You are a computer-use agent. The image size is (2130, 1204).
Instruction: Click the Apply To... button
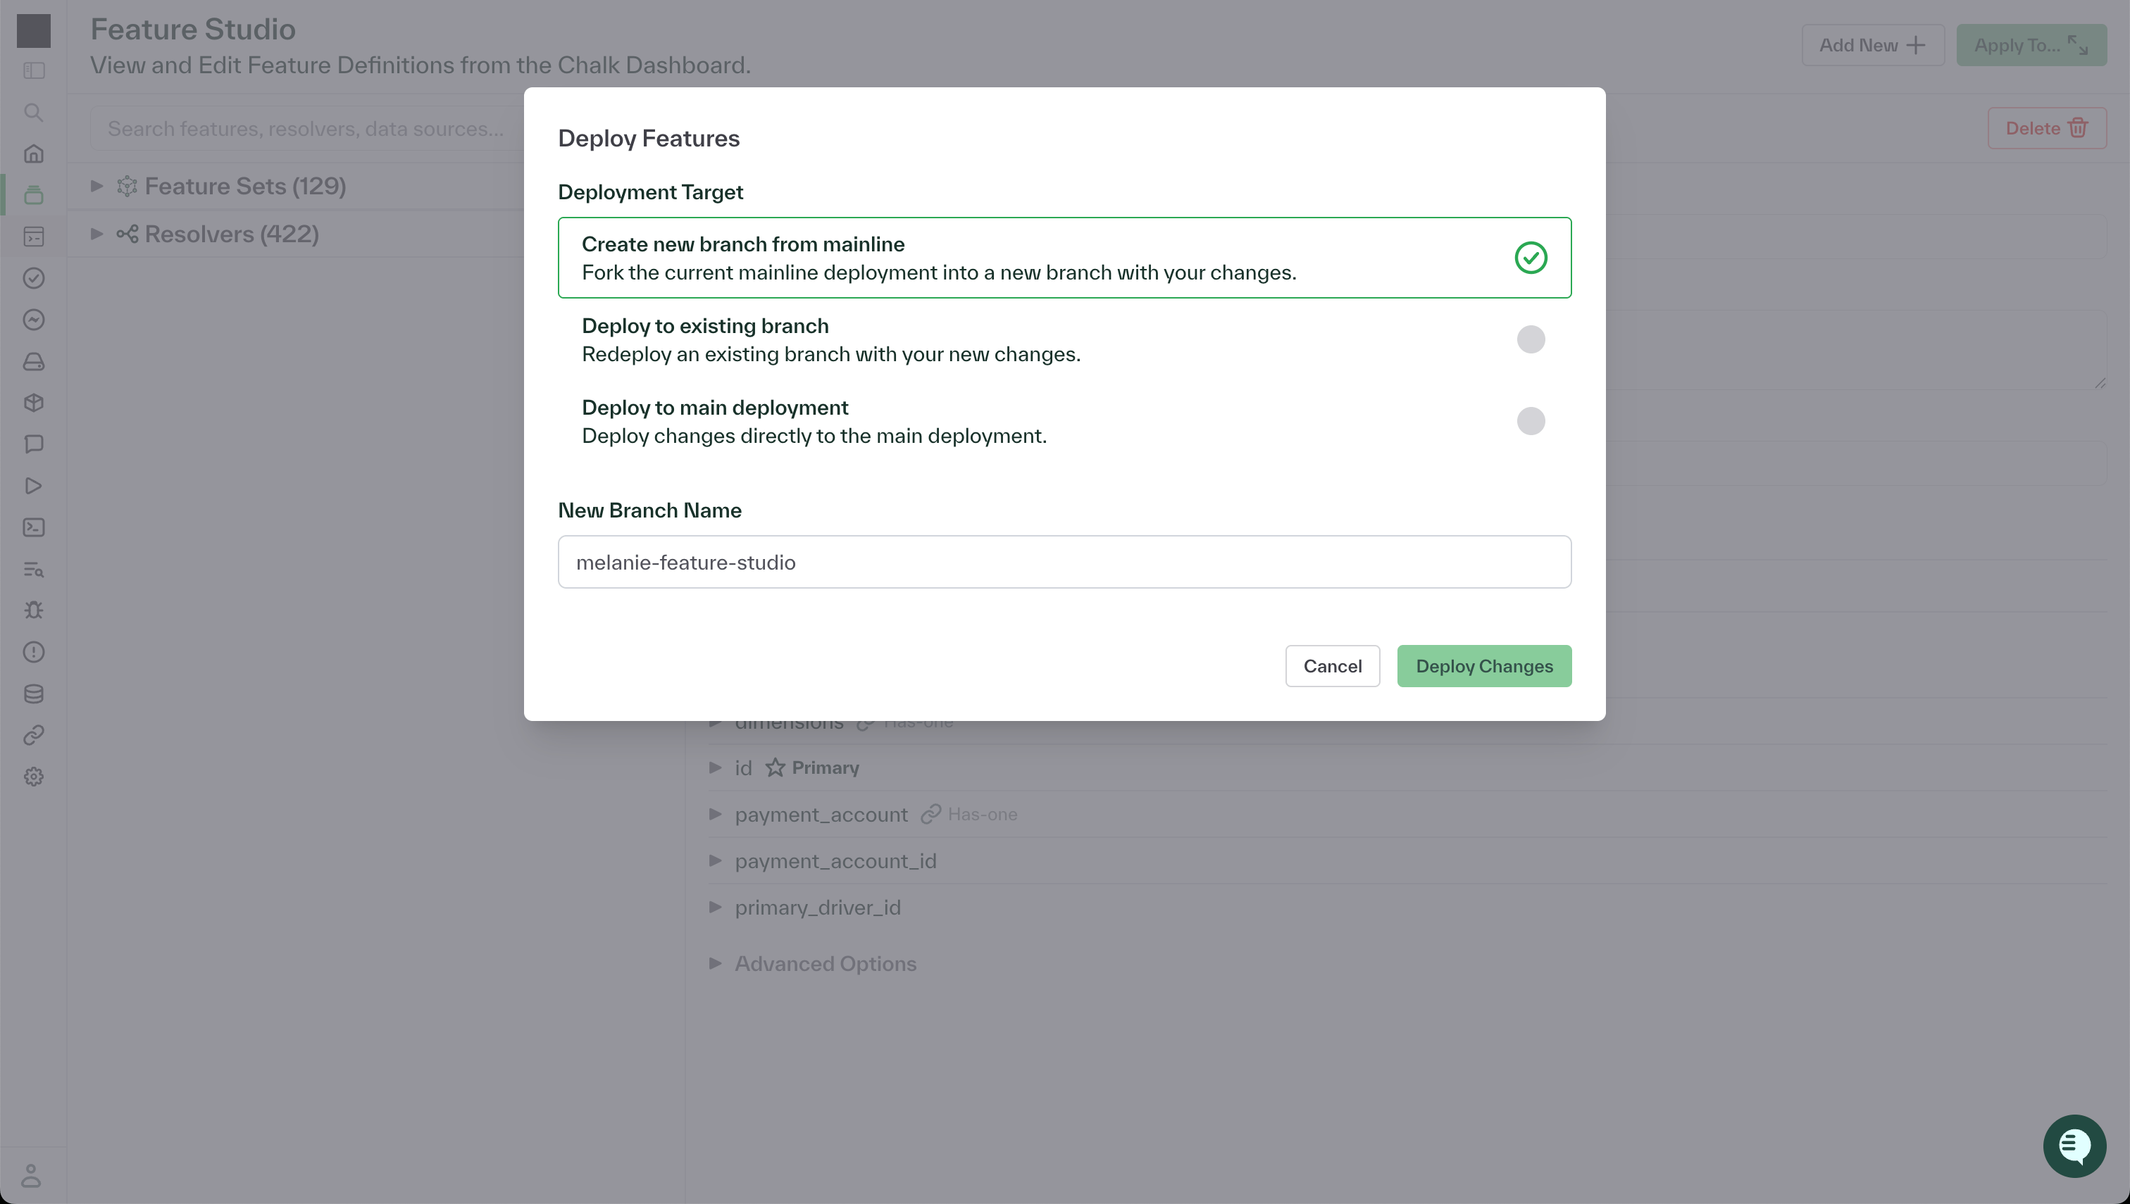(2031, 46)
